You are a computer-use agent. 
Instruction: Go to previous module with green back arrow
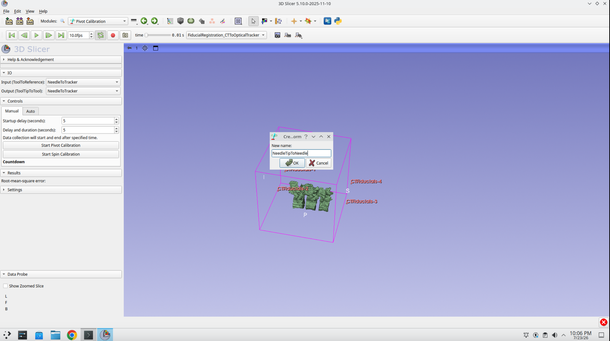(x=144, y=21)
